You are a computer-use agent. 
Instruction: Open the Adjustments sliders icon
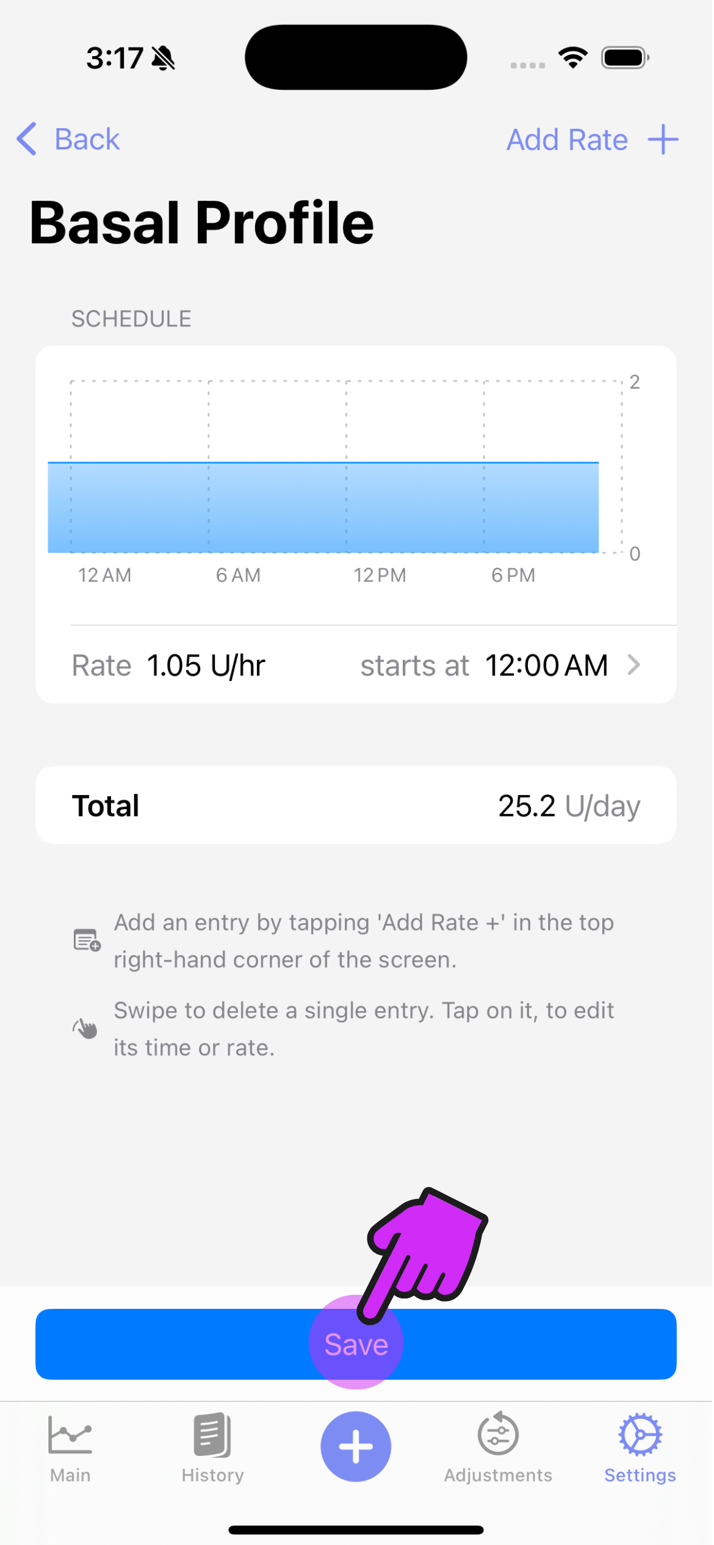[x=498, y=1434]
